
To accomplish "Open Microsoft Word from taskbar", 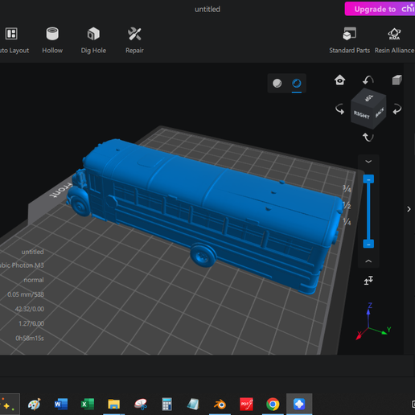I will point(61,404).
